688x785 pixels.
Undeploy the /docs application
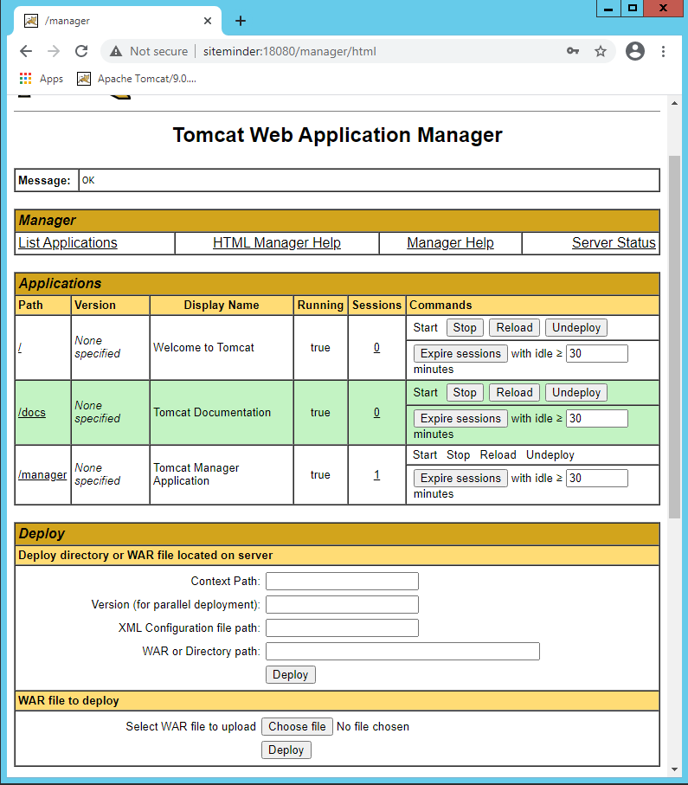(575, 392)
